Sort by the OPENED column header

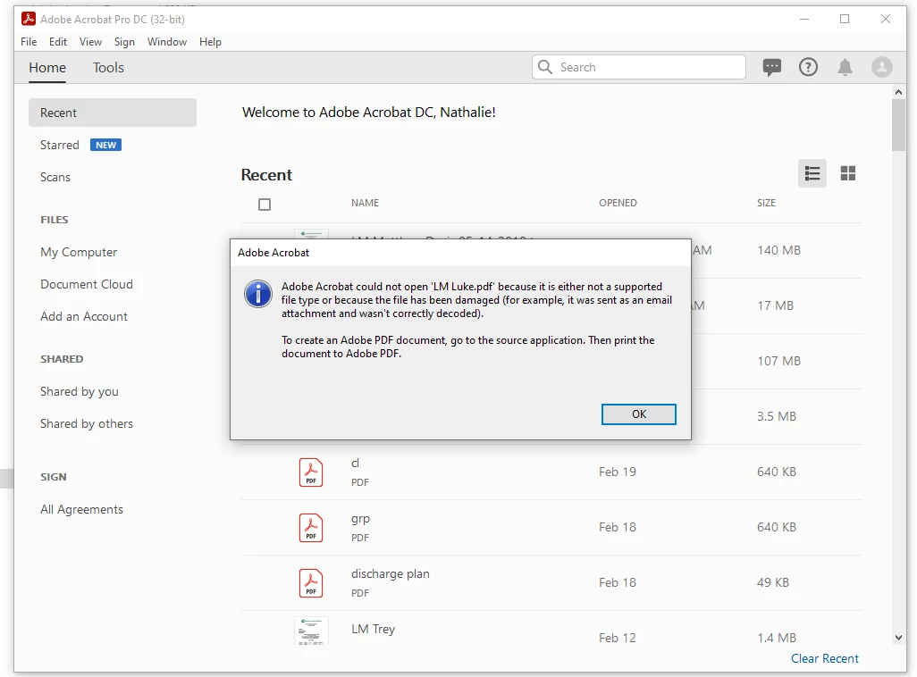(x=618, y=203)
